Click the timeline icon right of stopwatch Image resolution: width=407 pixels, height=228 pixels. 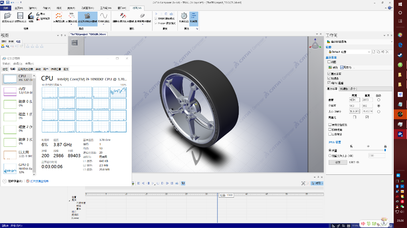click(x=193, y=16)
